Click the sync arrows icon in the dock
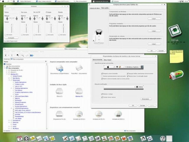Image resolution: width=189 pixels, height=142 pixels. (x=26, y=138)
